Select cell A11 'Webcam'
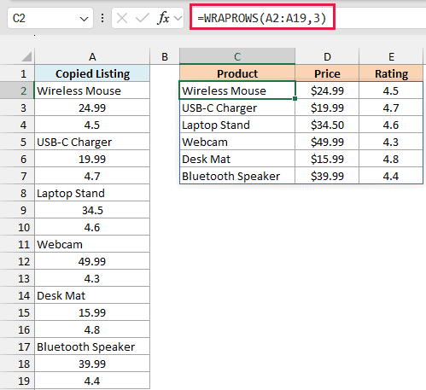Image resolution: width=426 pixels, height=390 pixels. click(x=92, y=244)
